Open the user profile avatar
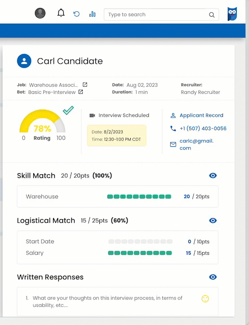 [40, 13]
